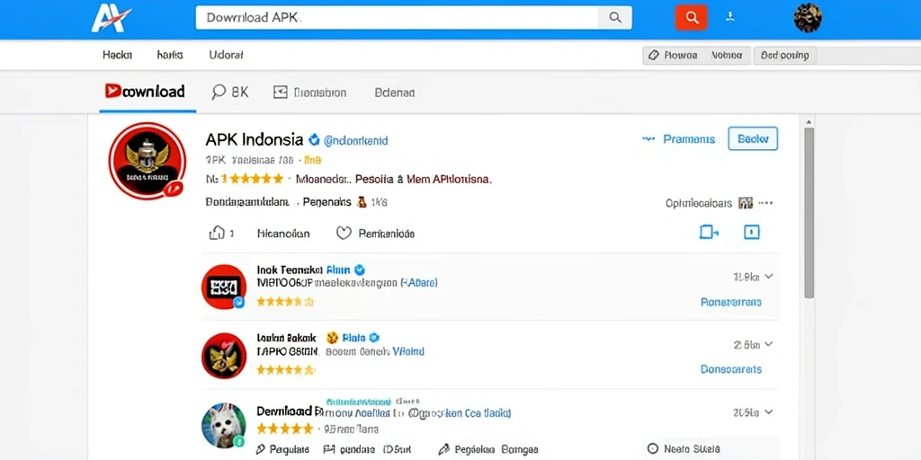921x460 pixels.
Task: Open the 'harks' menu item
Action: (170, 55)
